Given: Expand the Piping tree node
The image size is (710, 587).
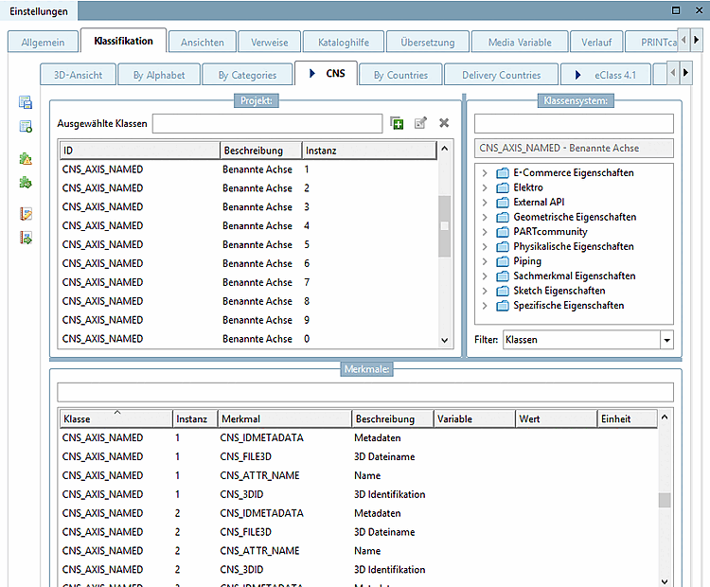Looking at the screenshot, I should tap(485, 261).
